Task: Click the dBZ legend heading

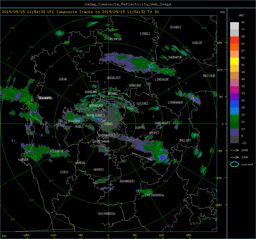Action: tap(241, 15)
